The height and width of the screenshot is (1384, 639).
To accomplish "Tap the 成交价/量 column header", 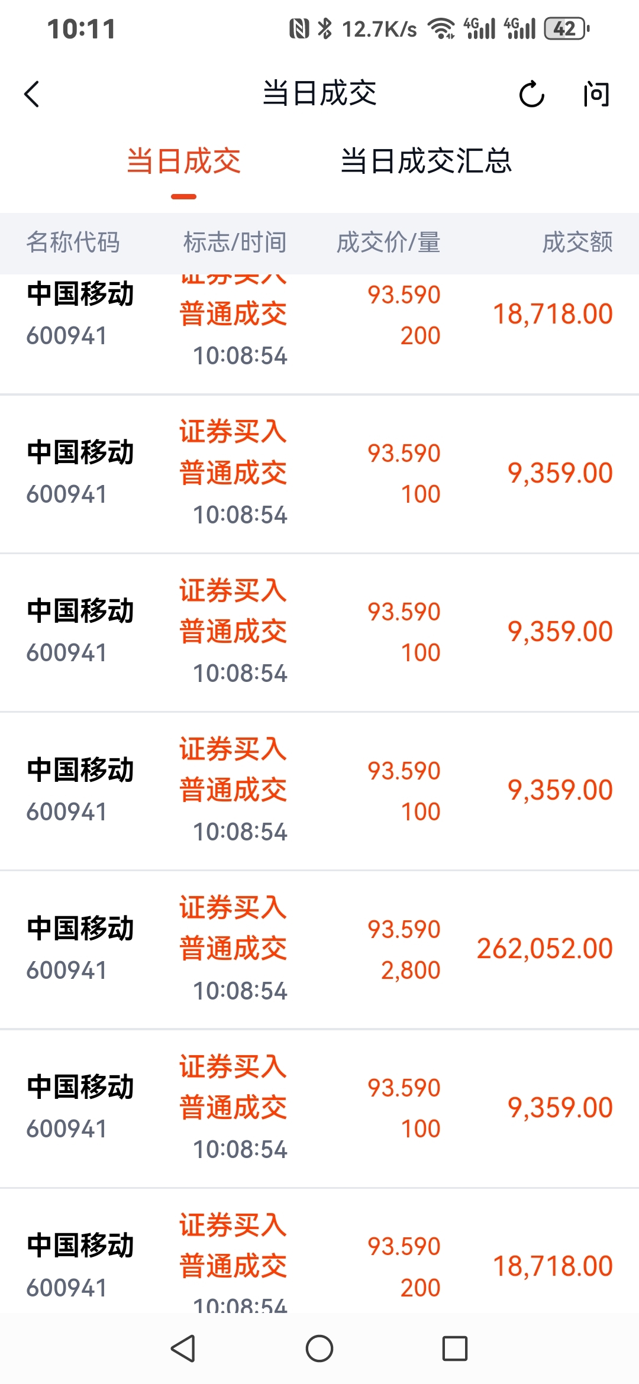I will pos(388,242).
